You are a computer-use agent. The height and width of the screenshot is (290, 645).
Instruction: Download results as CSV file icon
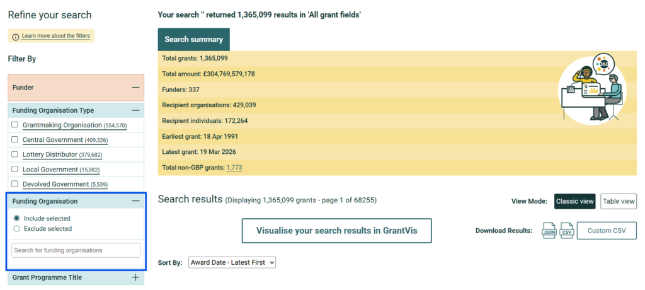[567, 231]
